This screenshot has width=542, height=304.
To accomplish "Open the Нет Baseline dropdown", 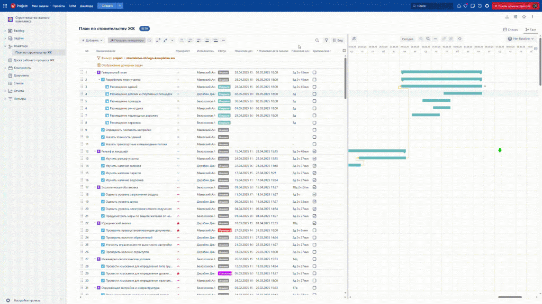I will click(521, 39).
